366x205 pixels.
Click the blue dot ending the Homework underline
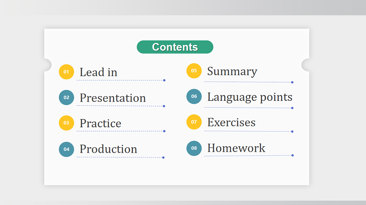tap(292, 155)
